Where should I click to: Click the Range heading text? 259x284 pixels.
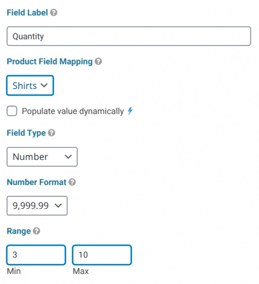pos(19,231)
